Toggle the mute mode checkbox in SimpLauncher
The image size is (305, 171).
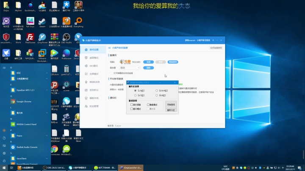[148, 105]
